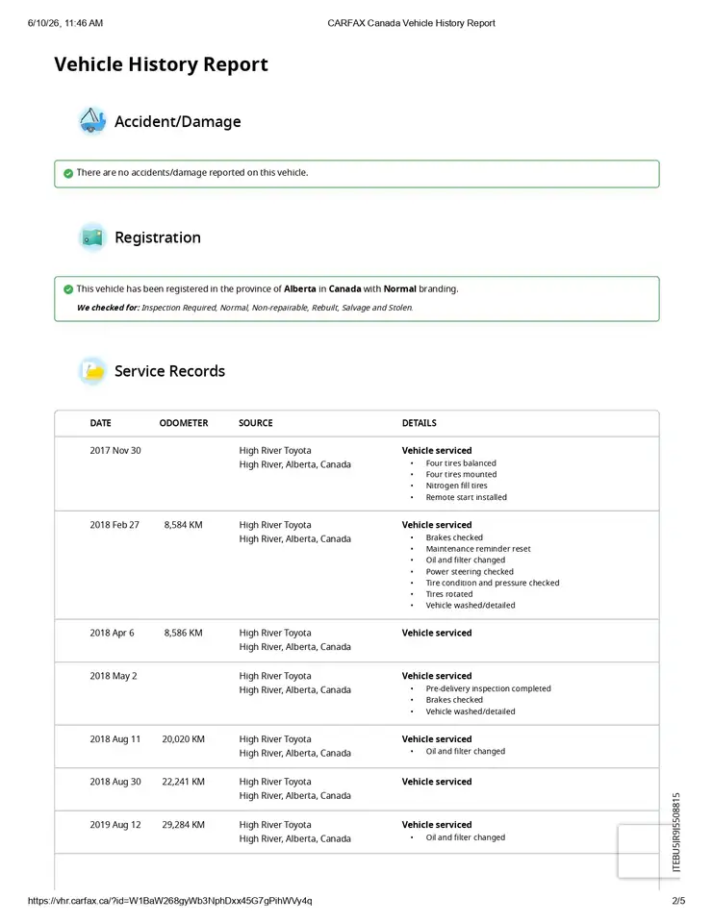The image size is (713, 923).
Task: Click the green checkmark beside no accidents message
Action: (68, 173)
